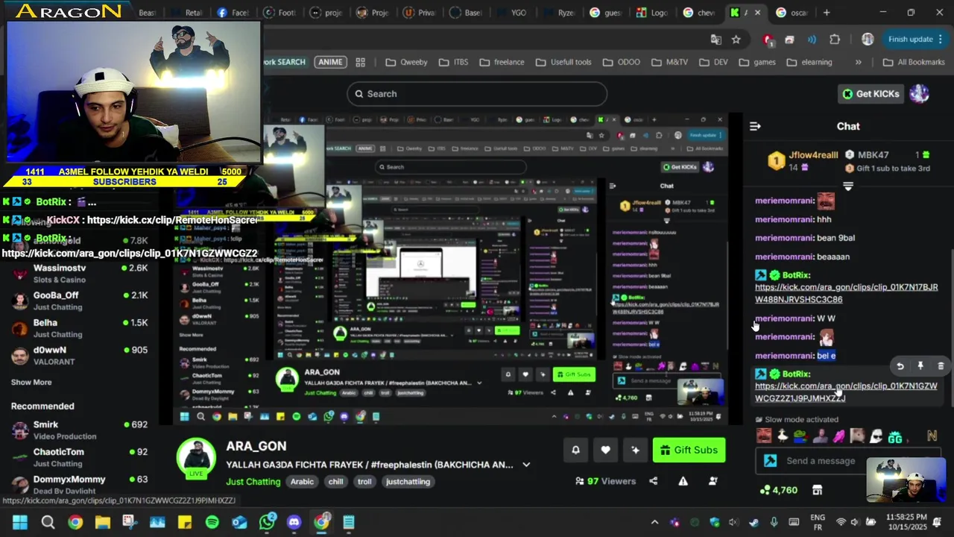Insert the green GG emote
954x537 pixels.
click(x=894, y=436)
